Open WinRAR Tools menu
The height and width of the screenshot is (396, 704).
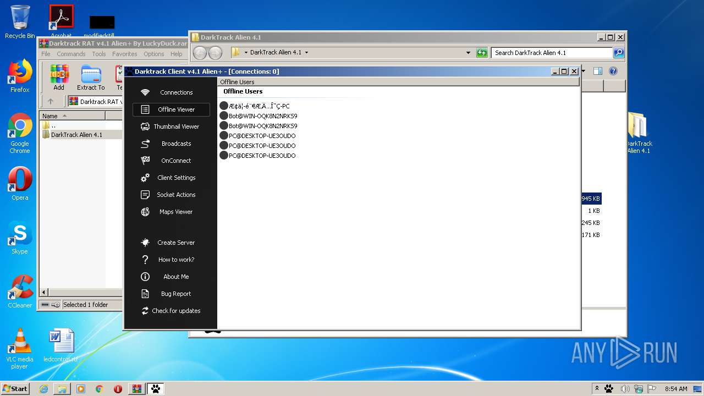coord(99,54)
